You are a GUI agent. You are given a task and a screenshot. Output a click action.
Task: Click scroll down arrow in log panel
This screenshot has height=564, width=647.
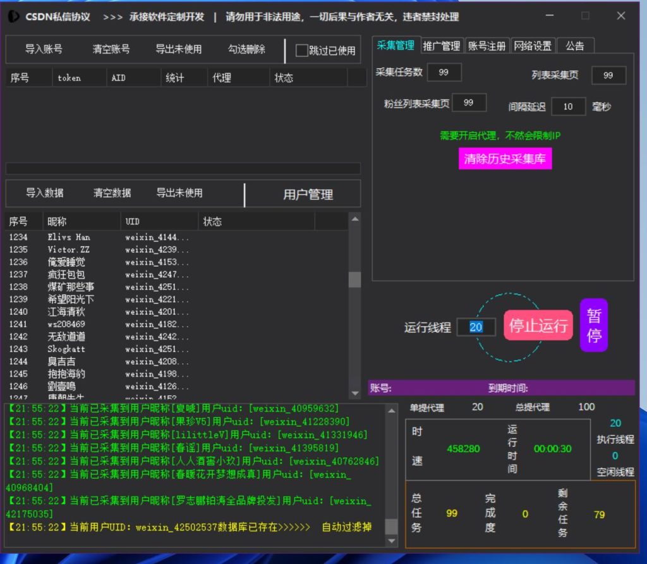pyautogui.click(x=392, y=541)
